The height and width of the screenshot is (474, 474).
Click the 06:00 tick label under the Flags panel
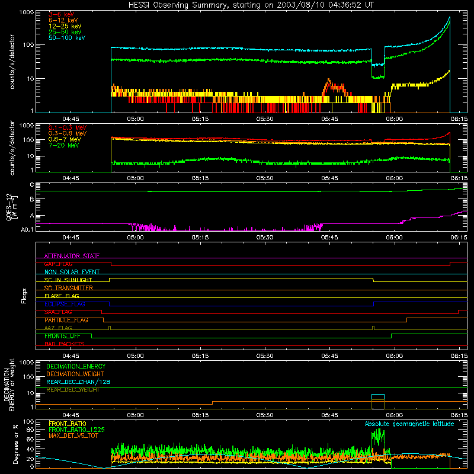point(394,356)
